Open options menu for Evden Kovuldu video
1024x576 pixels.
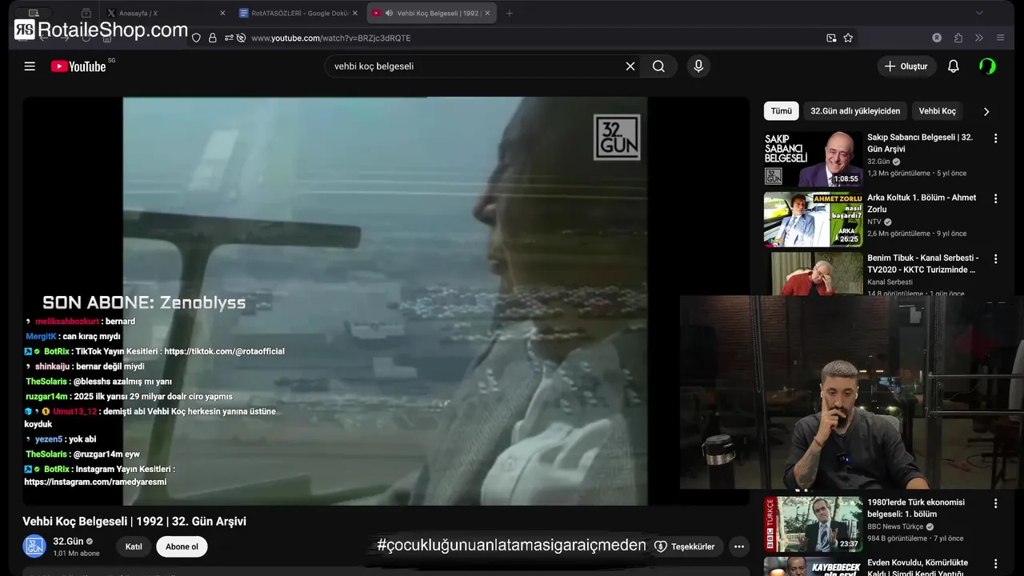[x=996, y=563]
